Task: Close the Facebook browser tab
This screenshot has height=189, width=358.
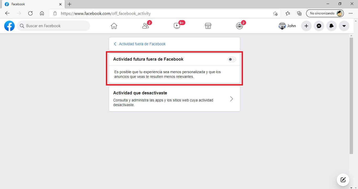Action: 60,4
